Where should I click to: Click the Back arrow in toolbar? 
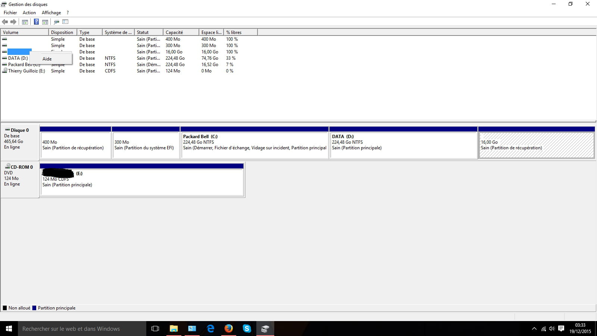5,22
